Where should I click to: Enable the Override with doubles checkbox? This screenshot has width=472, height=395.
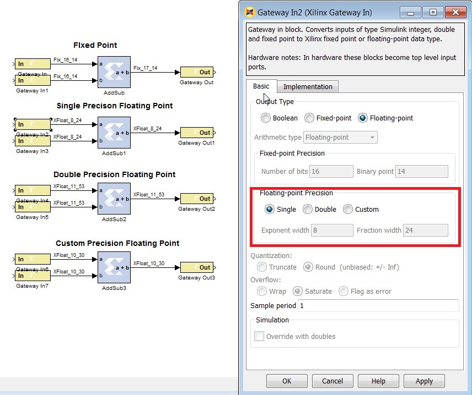(259, 336)
